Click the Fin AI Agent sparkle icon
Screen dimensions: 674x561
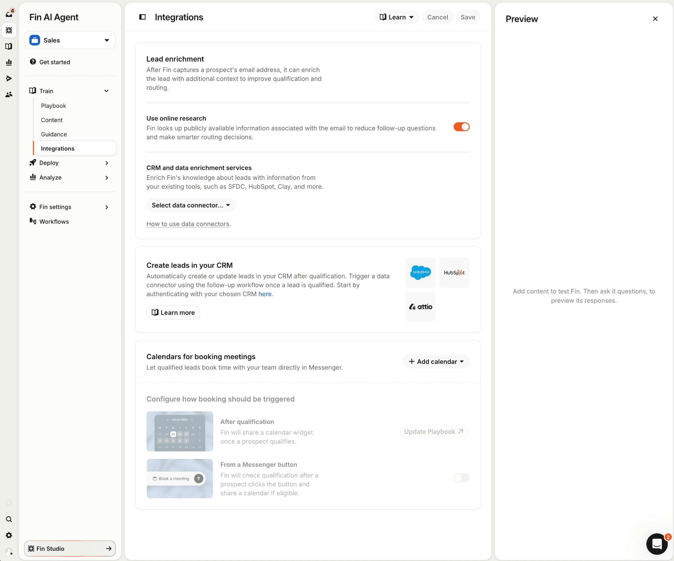[x=9, y=30]
